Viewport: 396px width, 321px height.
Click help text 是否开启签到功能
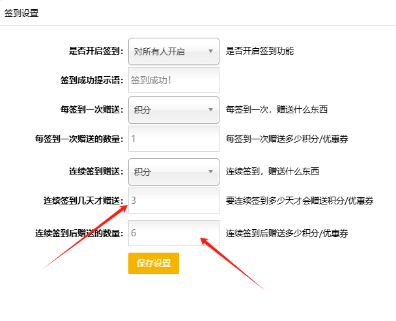(260, 51)
